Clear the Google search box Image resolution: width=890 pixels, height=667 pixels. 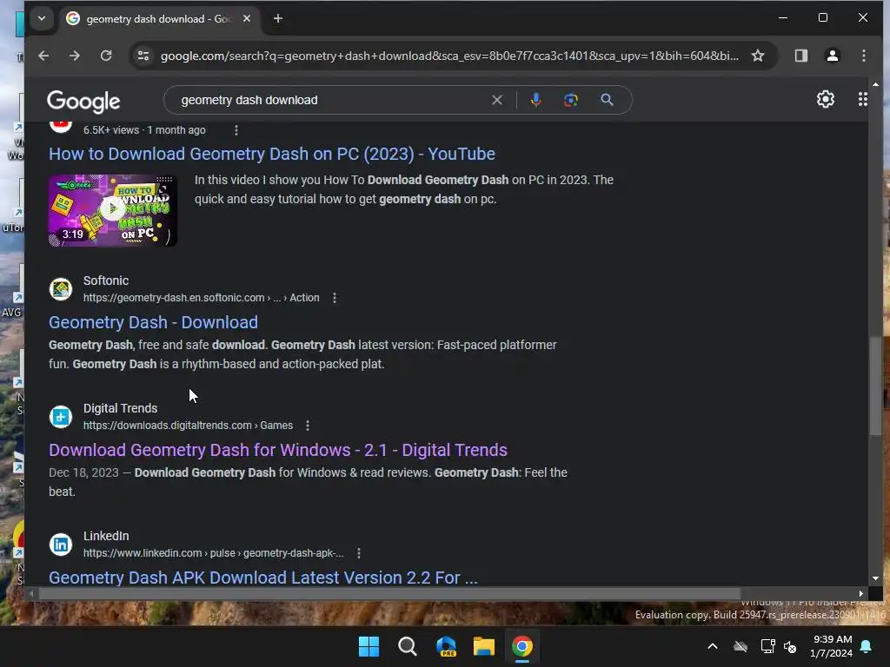(x=496, y=101)
